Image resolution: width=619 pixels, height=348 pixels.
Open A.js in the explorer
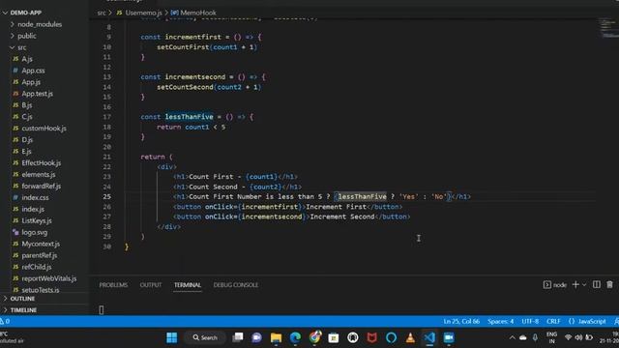[x=27, y=59]
